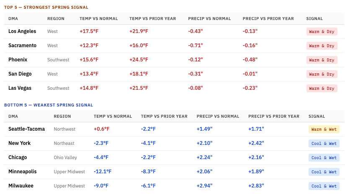The height and width of the screenshot is (195, 345).
Task: Select Minneapolis +1.89" precip prior year value
Action: point(256,172)
